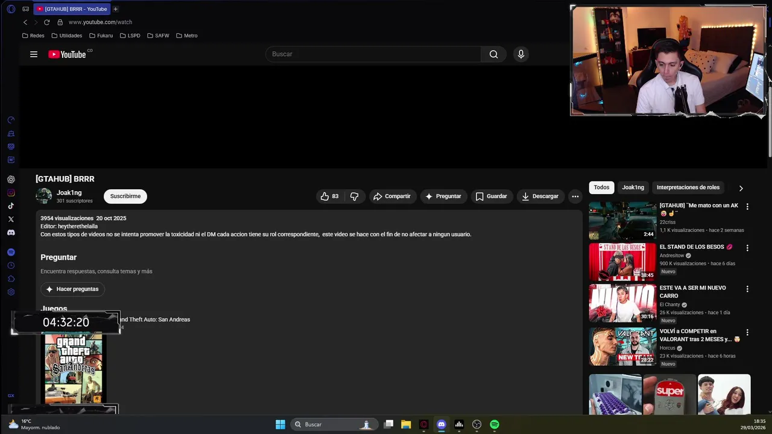Open History clock icon in sidebar
The image size is (772, 434).
pos(11,266)
